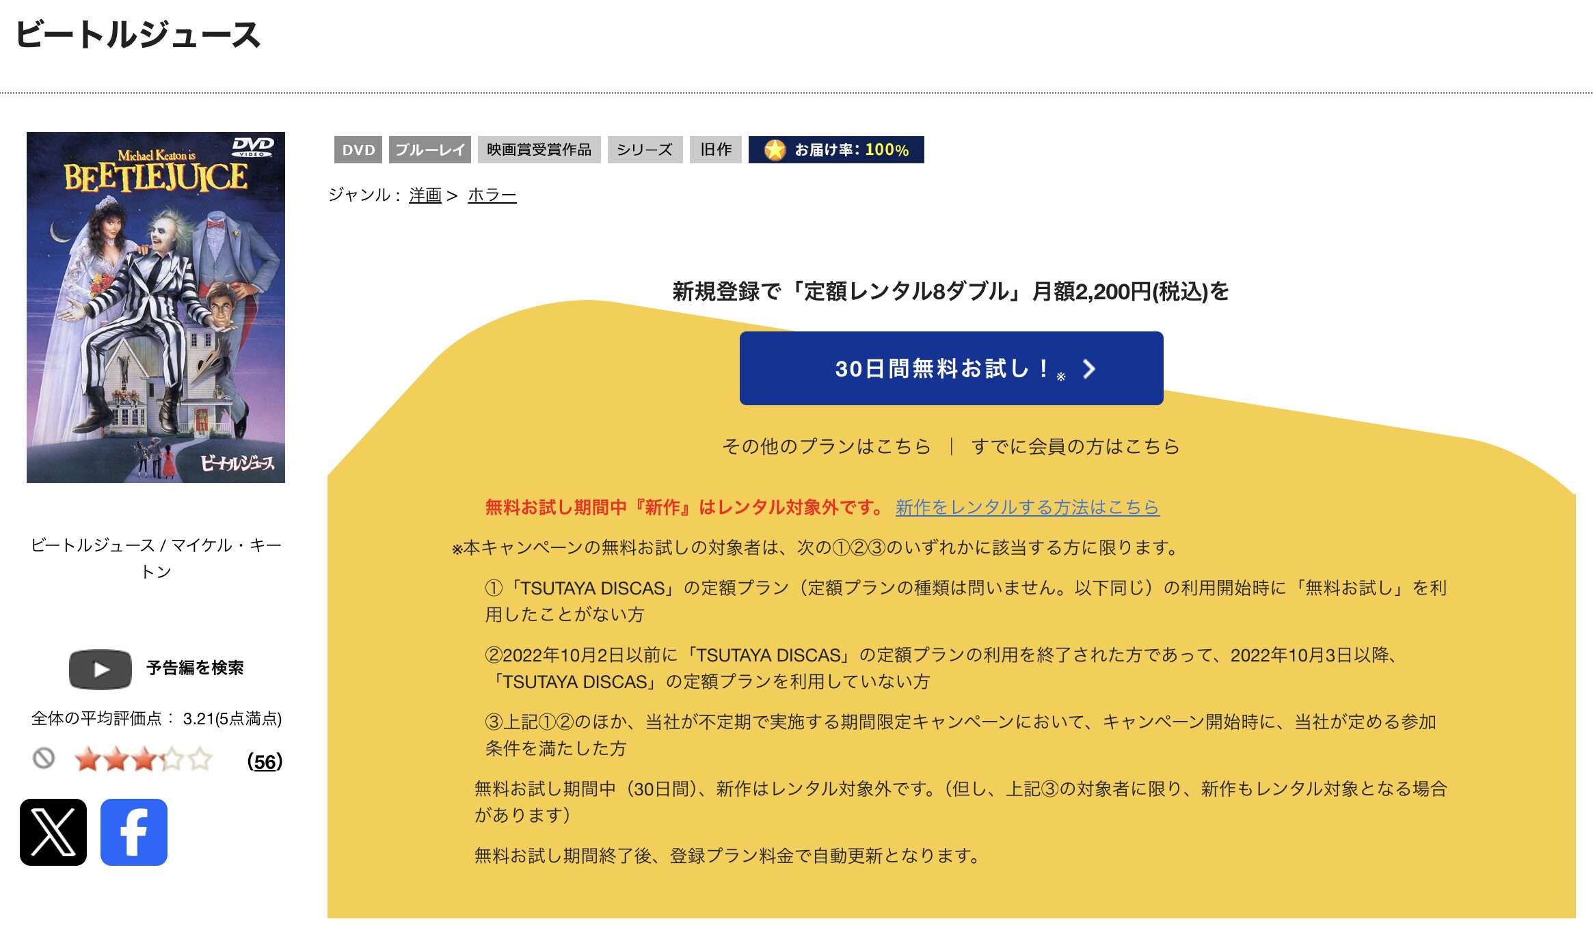Viewport: 1593px width, 943px height.
Task: Select the ブルーレイ tag
Action: 430,150
